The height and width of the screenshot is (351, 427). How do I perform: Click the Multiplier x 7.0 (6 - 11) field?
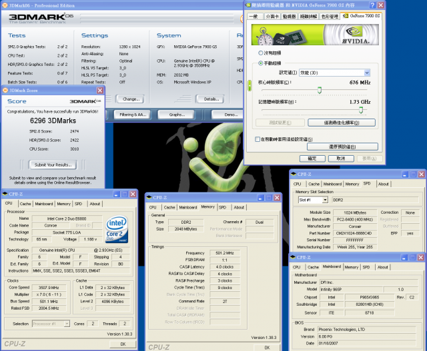point(49,294)
